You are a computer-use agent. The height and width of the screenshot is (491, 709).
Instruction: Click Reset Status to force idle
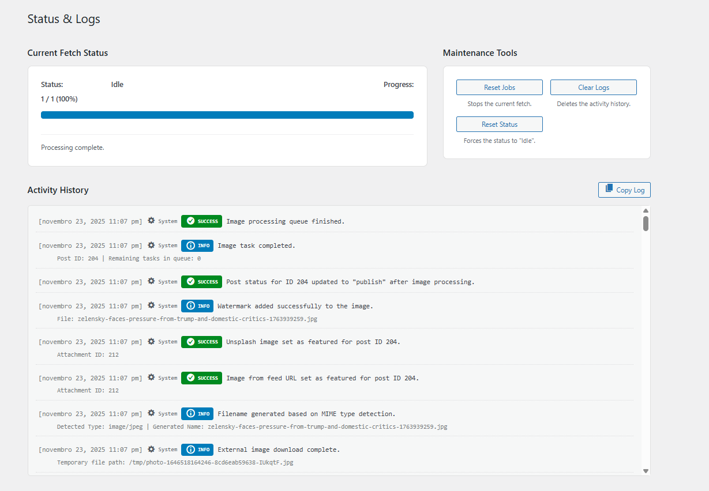point(499,124)
